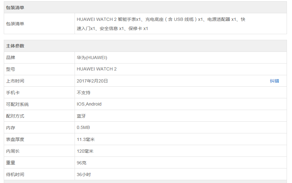Select the weight value 96克

[82, 163]
